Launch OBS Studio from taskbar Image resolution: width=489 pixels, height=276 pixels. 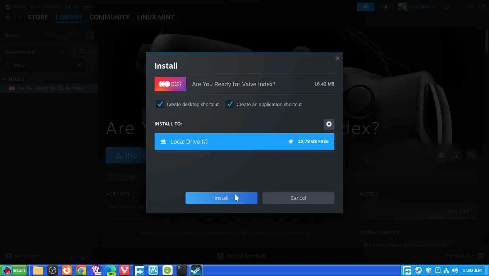click(x=52, y=270)
